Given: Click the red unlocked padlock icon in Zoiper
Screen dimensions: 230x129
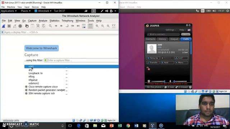Looking at the screenshot, I should coord(148,68).
